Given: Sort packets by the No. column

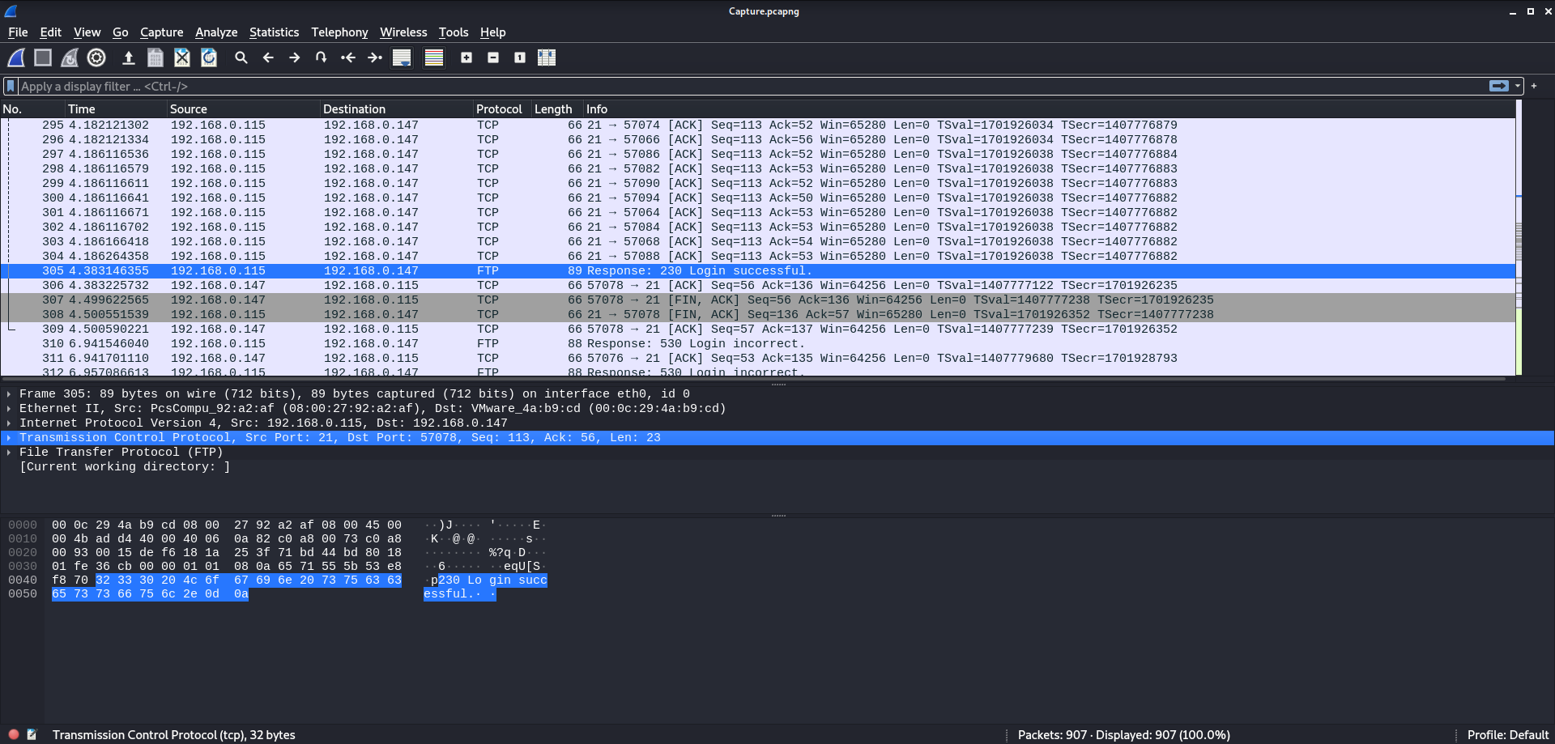Looking at the screenshot, I should coord(32,108).
